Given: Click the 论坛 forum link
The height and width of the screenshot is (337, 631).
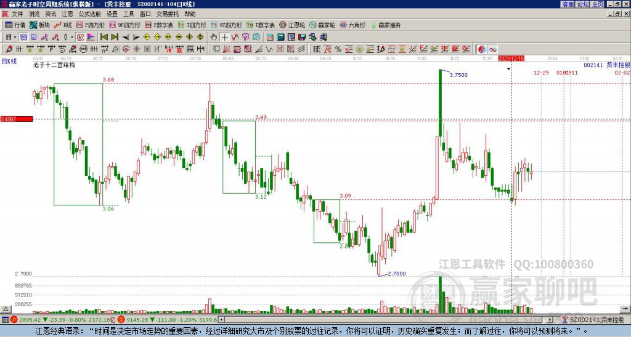Looking at the screenshot, I should point(582,4).
